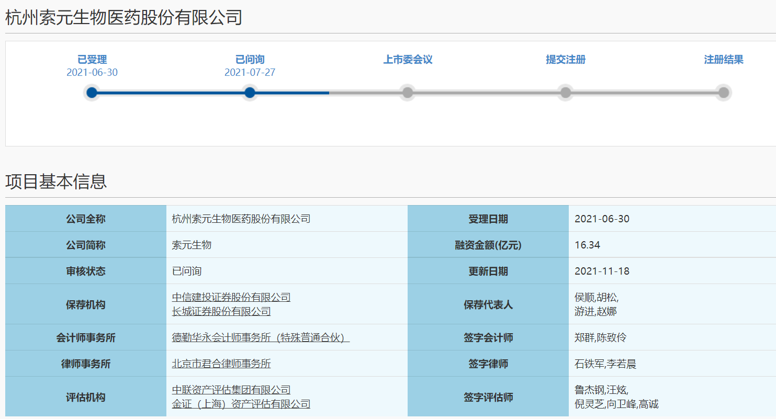776x419 pixels.
Task: Click the 保荐代表人 label cell
Action: (x=488, y=304)
